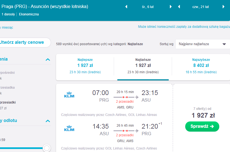Click the green Sprawdź button
The image size is (230, 152).
tap(202, 126)
